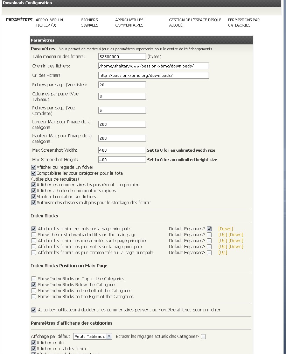This screenshot has width=286, height=354.
Task: Disable Montrer la notation des fichiers
Action: tap(34, 197)
